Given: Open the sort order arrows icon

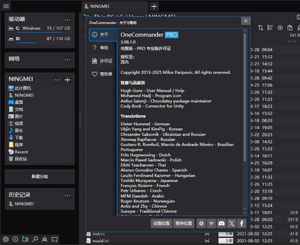Looking at the screenshot, I should (x=261, y=27).
